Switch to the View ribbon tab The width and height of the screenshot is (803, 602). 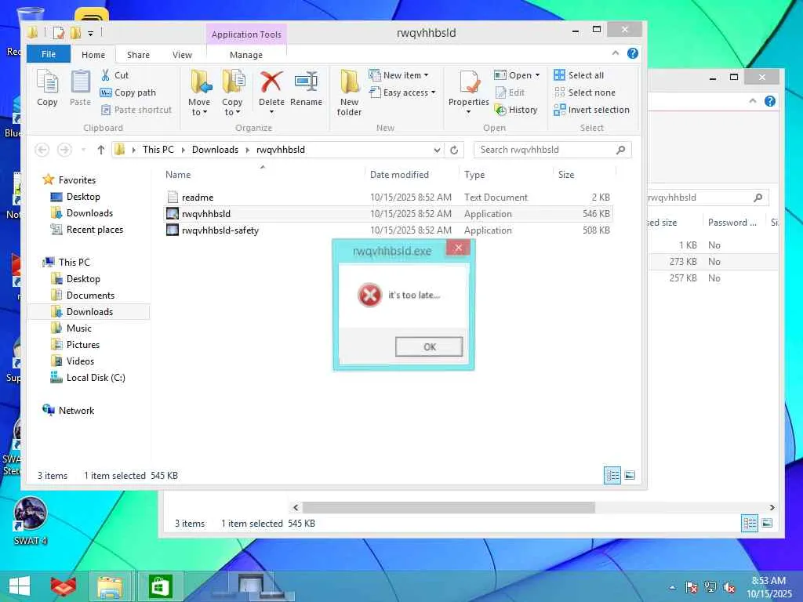(182, 55)
